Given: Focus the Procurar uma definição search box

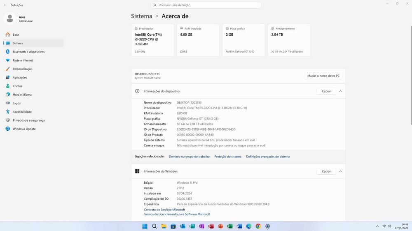Looking at the screenshot, I should (x=206, y=5).
